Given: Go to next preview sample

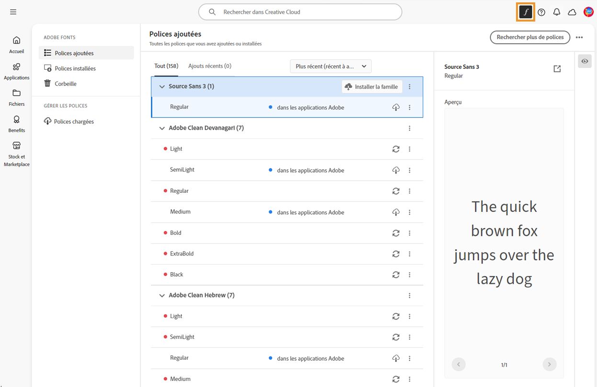Looking at the screenshot, I should pos(550,365).
